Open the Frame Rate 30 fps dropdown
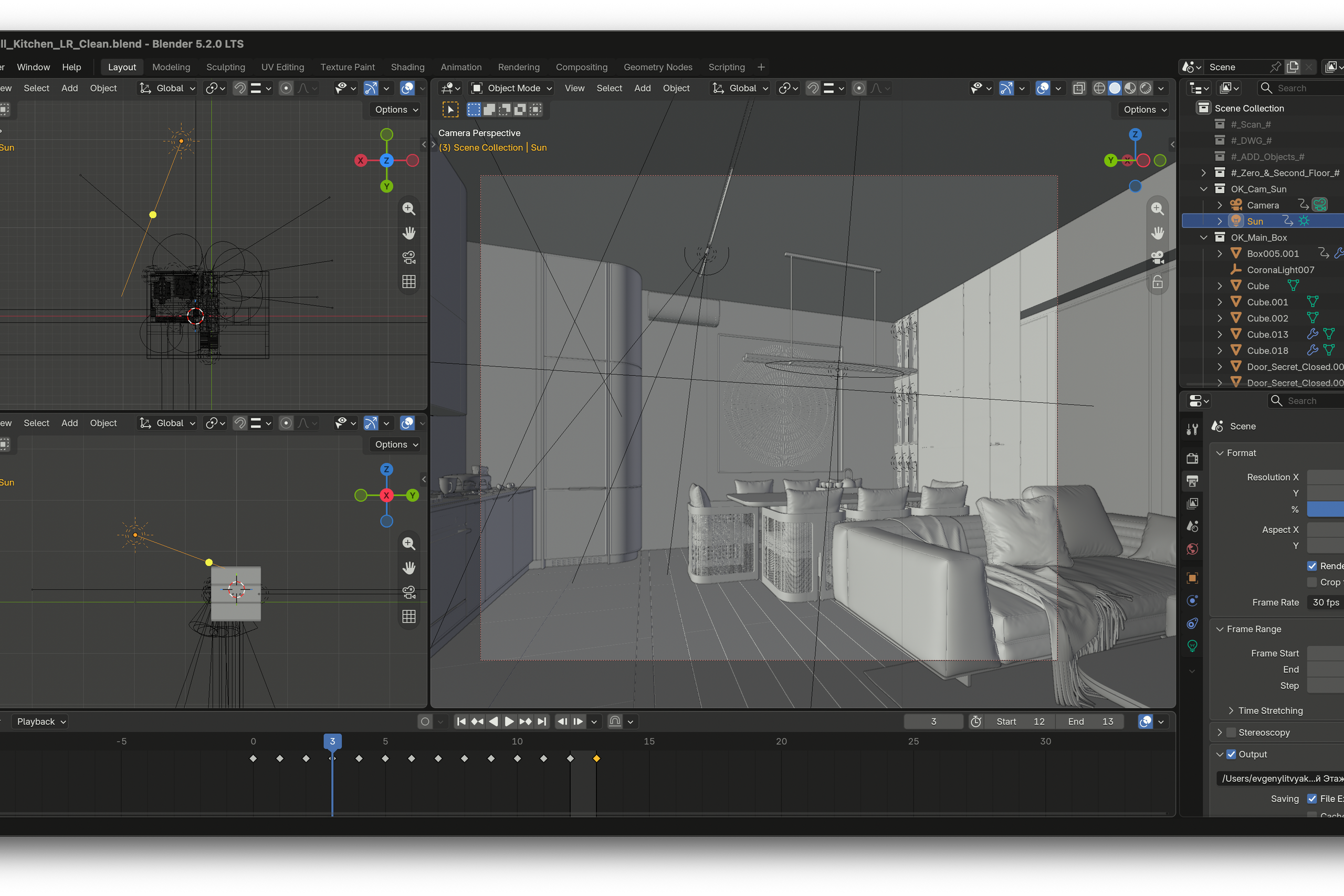Image resolution: width=1344 pixels, height=896 pixels. (1326, 603)
